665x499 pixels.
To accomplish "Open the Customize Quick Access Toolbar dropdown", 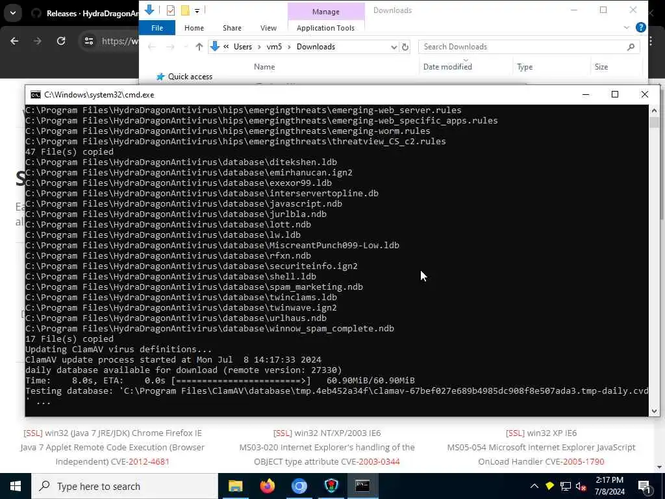I will click(197, 10).
